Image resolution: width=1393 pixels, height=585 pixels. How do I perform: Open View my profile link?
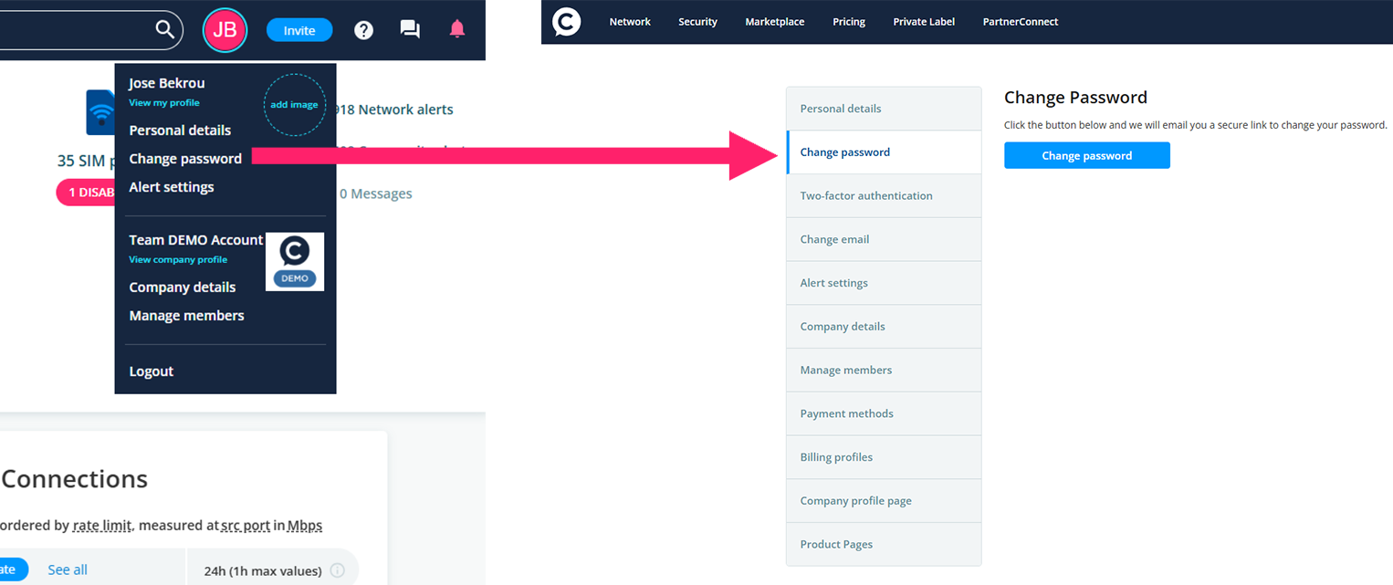pyautogui.click(x=164, y=103)
